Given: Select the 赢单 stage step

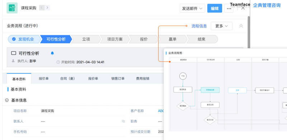Looking at the screenshot, I should 173,39.
